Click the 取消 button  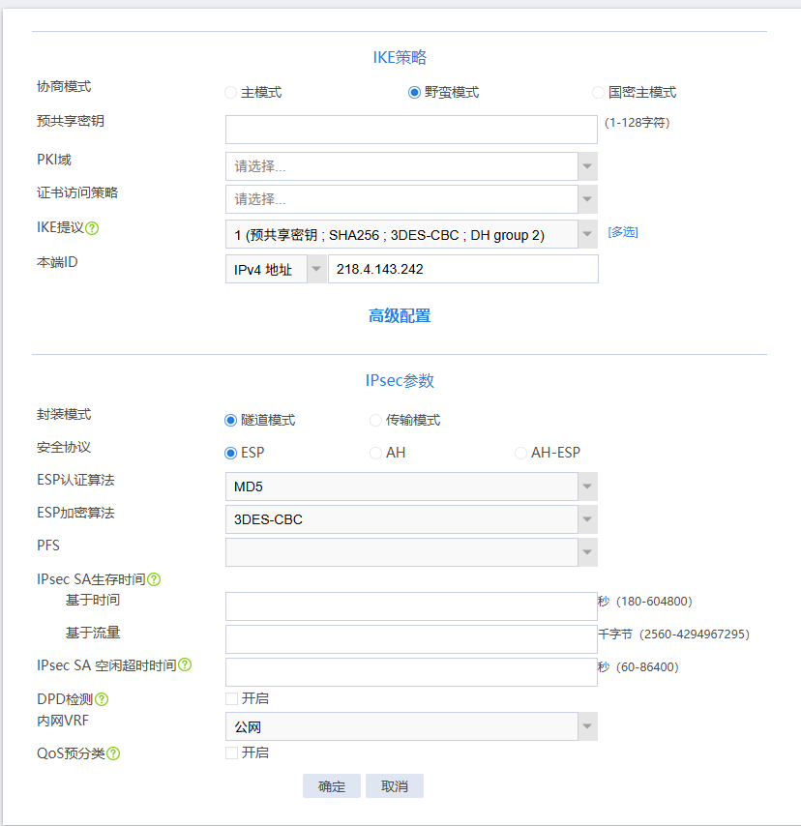[x=394, y=786]
